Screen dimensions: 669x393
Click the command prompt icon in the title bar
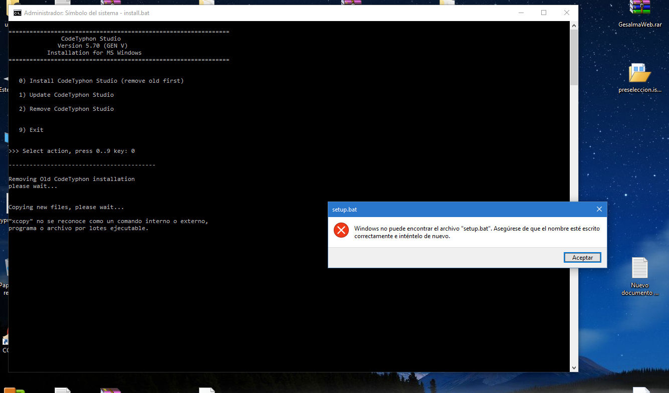pyautogui.click(x=17, y=13)
